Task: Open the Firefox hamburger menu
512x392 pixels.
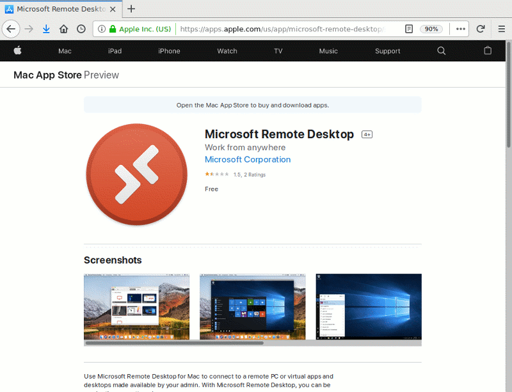Action: tap(502, 29)
